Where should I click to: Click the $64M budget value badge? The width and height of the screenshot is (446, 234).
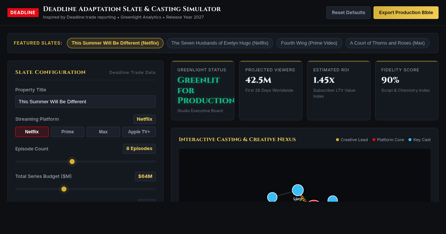point(145,176)
